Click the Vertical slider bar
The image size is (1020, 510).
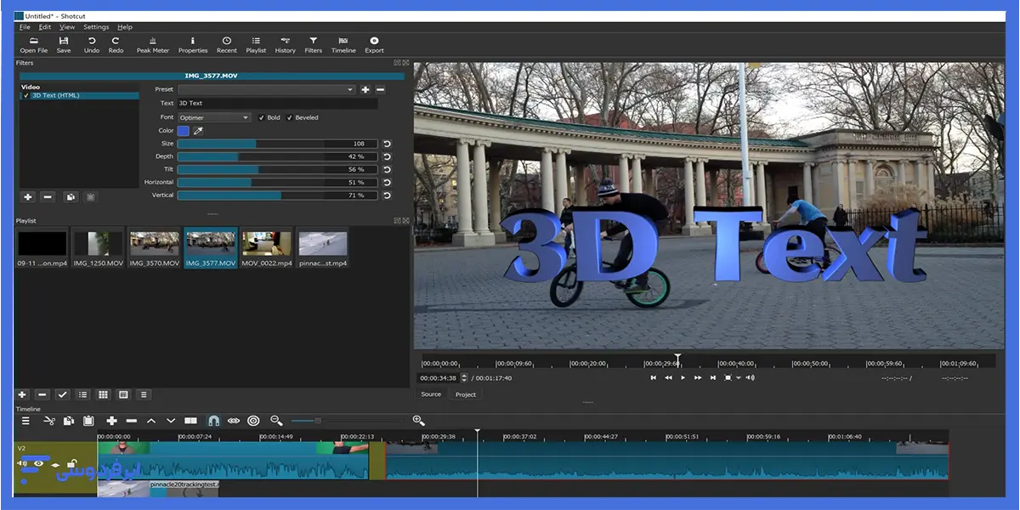point(277,195)
